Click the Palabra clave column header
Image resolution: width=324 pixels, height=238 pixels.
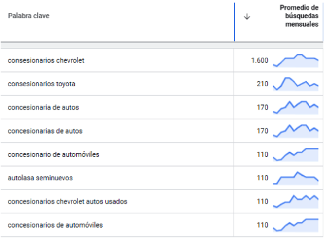coord(29,16)
